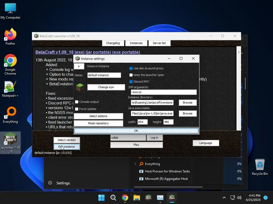Open Settings in Task Manager

coord(63,183)
